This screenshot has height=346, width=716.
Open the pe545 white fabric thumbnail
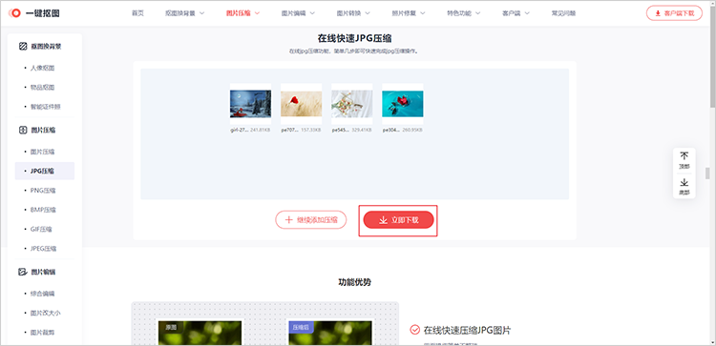352,104
